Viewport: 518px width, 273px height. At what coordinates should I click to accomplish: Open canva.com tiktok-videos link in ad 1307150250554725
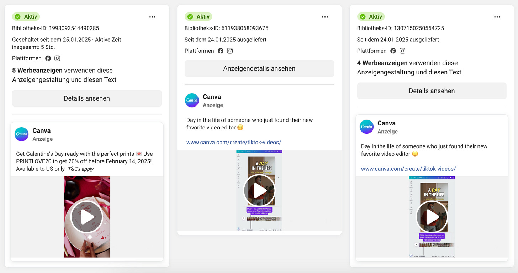click(x=408, y=169)
